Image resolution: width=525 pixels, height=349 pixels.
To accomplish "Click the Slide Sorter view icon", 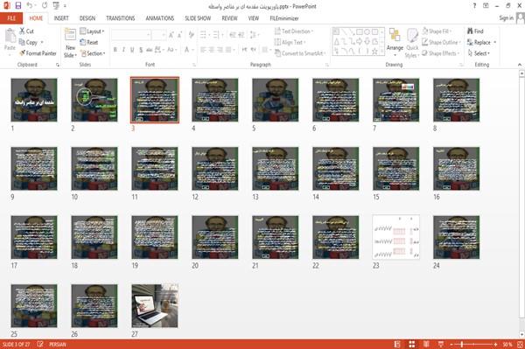I will click(x=412, y=345).
